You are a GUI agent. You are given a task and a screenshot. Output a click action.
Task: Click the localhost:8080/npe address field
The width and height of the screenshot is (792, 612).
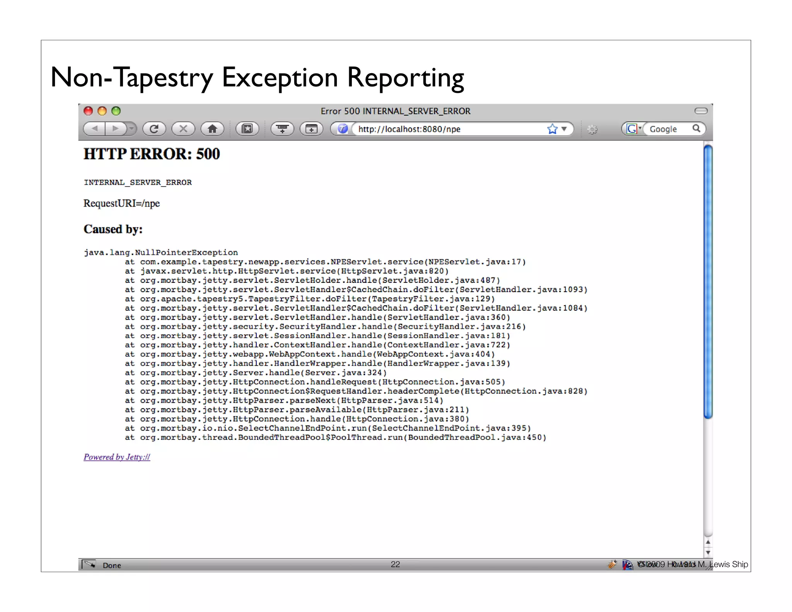(449, 129)
